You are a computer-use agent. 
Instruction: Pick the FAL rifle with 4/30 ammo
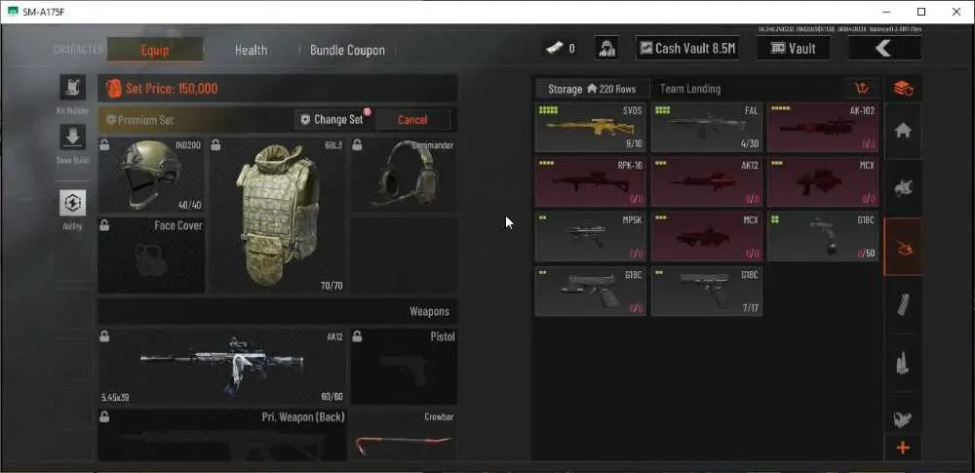click(706, 128)
